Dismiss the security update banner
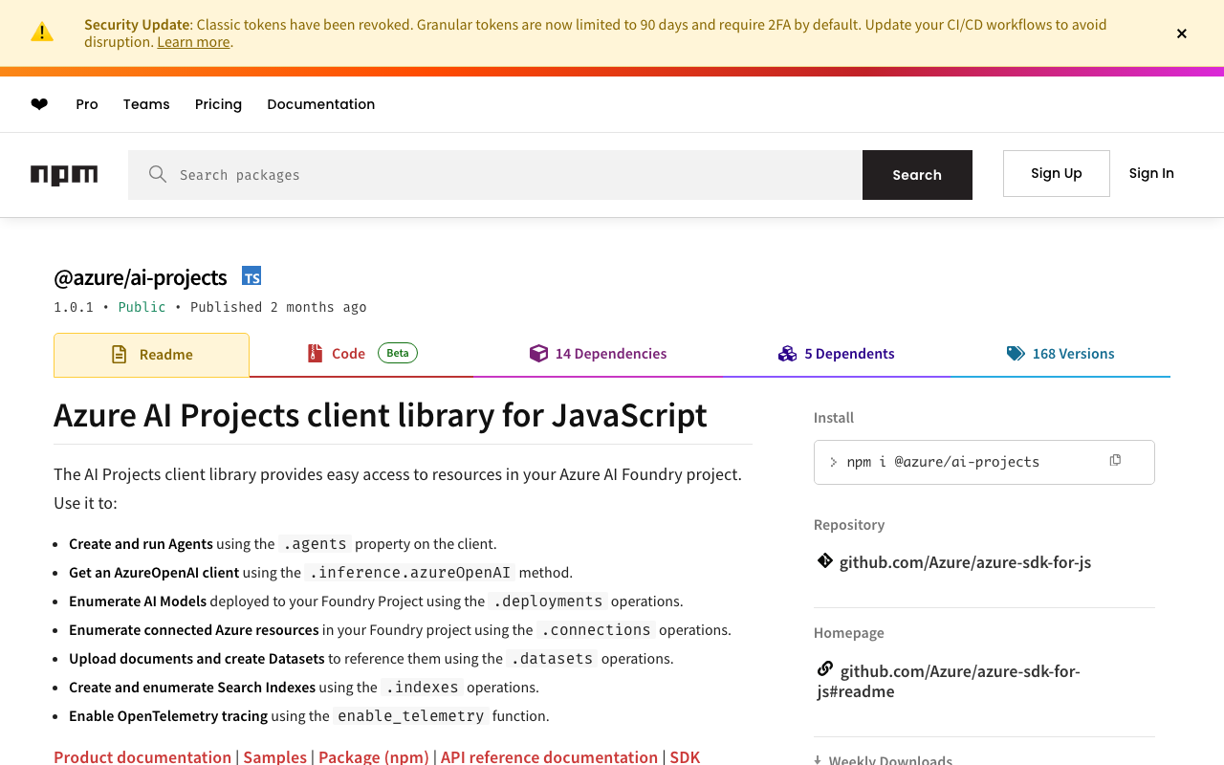 (x=1182, y=33)
